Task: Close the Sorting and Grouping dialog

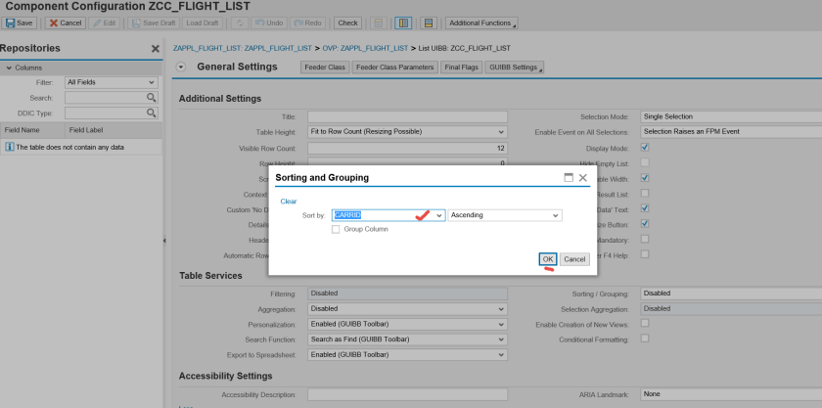Action: (x=583, y=178)
